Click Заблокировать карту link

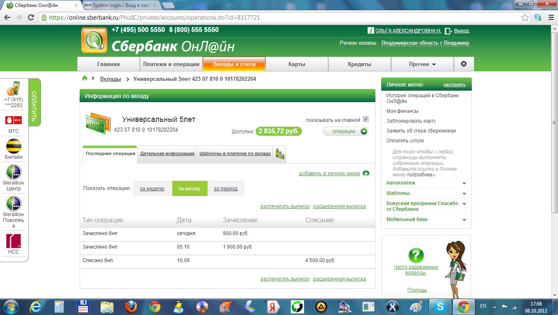coord(411,121)
